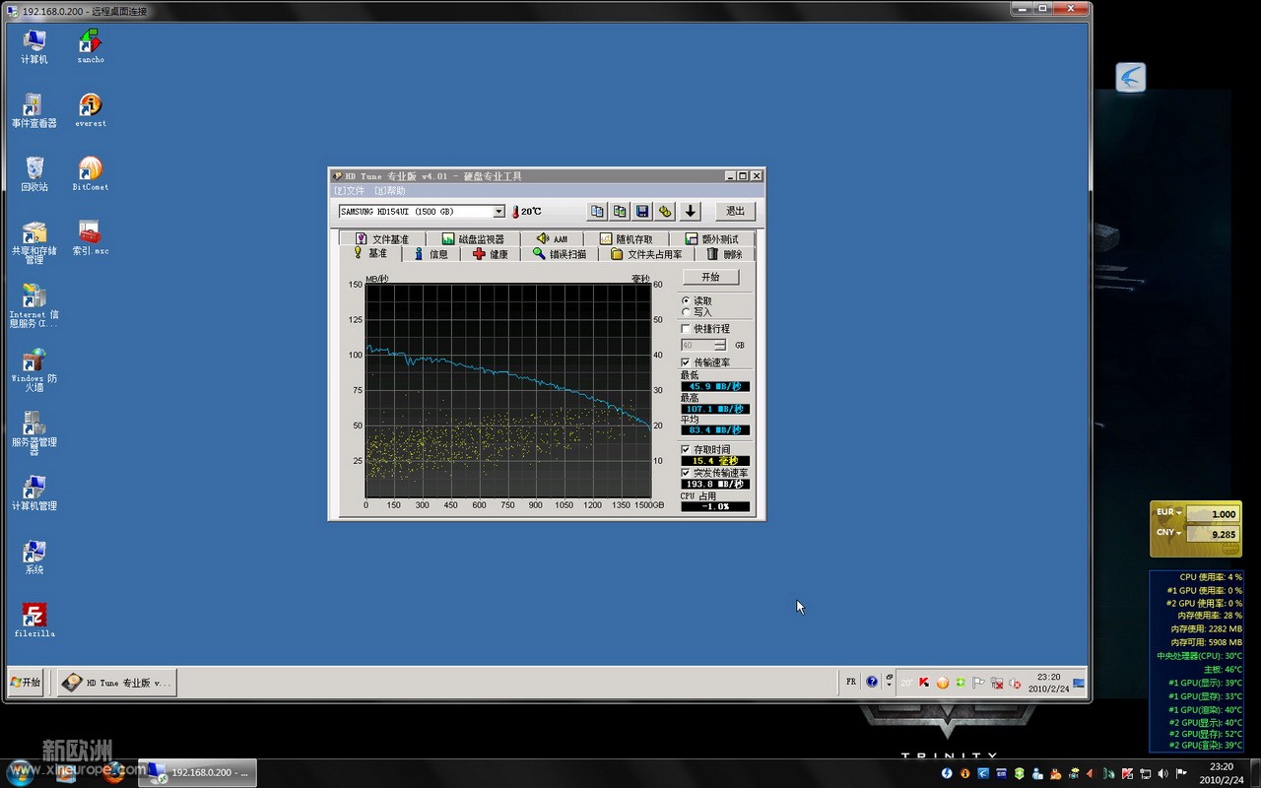Viewport: 1261px width, 788px height.
Task: Select the 写入 write radio button
Action: click(686, 312)
